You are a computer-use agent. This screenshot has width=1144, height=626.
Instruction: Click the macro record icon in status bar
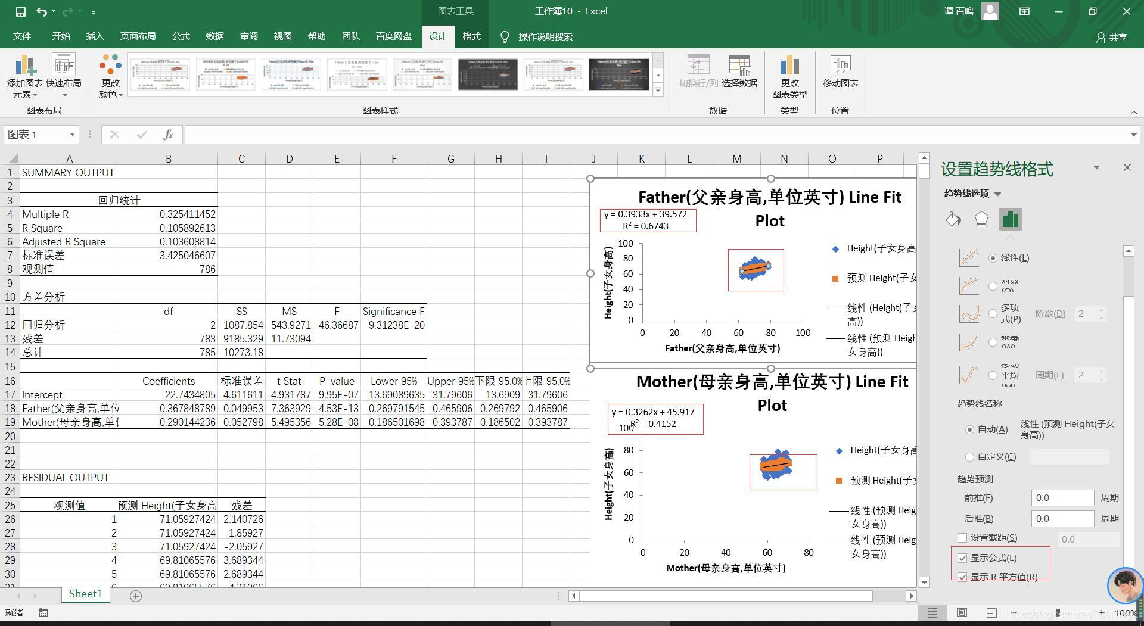43,612
